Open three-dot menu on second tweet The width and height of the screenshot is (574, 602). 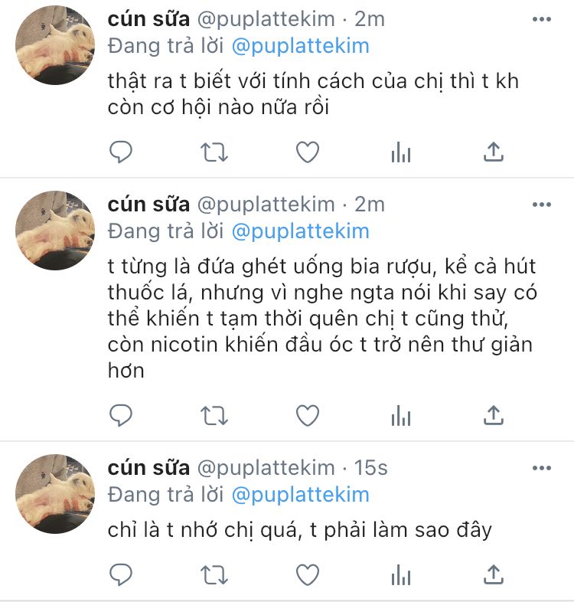pos(542,204)
